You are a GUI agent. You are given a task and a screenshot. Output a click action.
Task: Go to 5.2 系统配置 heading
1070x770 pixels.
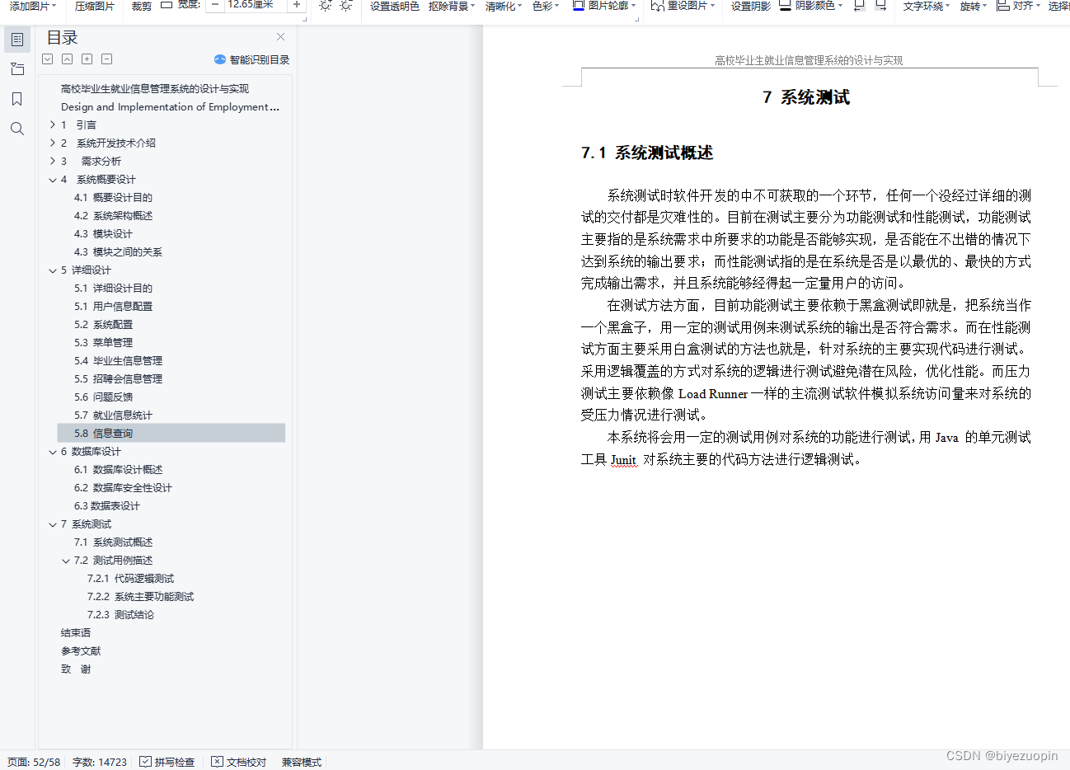coord(103,324)
